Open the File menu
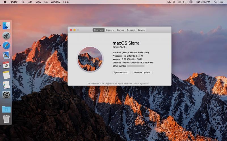The width and height of the screenshot is (227, 141). 22,2
